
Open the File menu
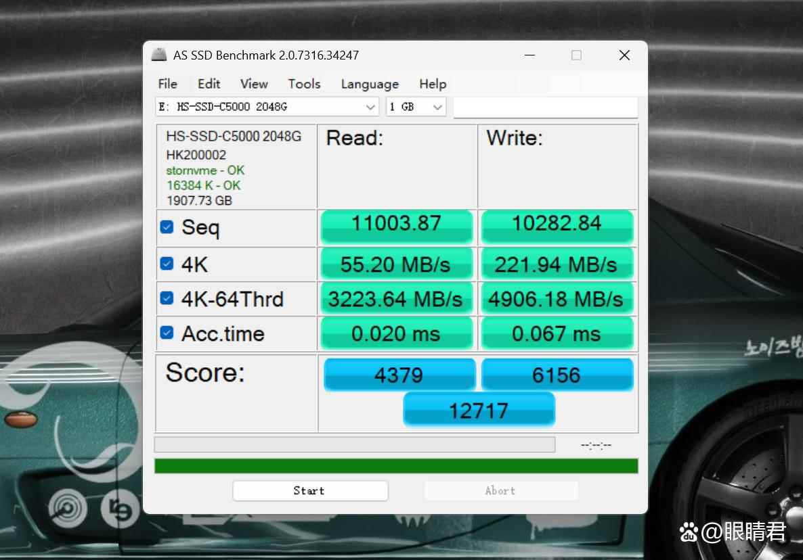click(x=167, y=84)
